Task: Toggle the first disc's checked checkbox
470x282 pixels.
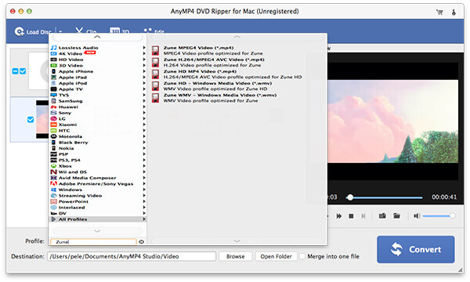Action: click(23, 71)
